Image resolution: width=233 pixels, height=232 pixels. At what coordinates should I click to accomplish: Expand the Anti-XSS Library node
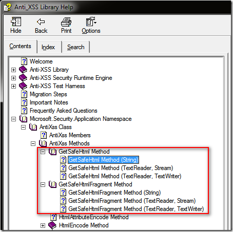coord(13,70)
